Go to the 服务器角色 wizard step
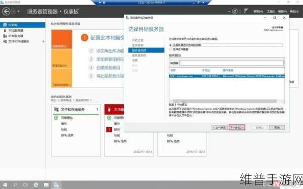Viewport: 303px width, 189px height. pos(139,55)
